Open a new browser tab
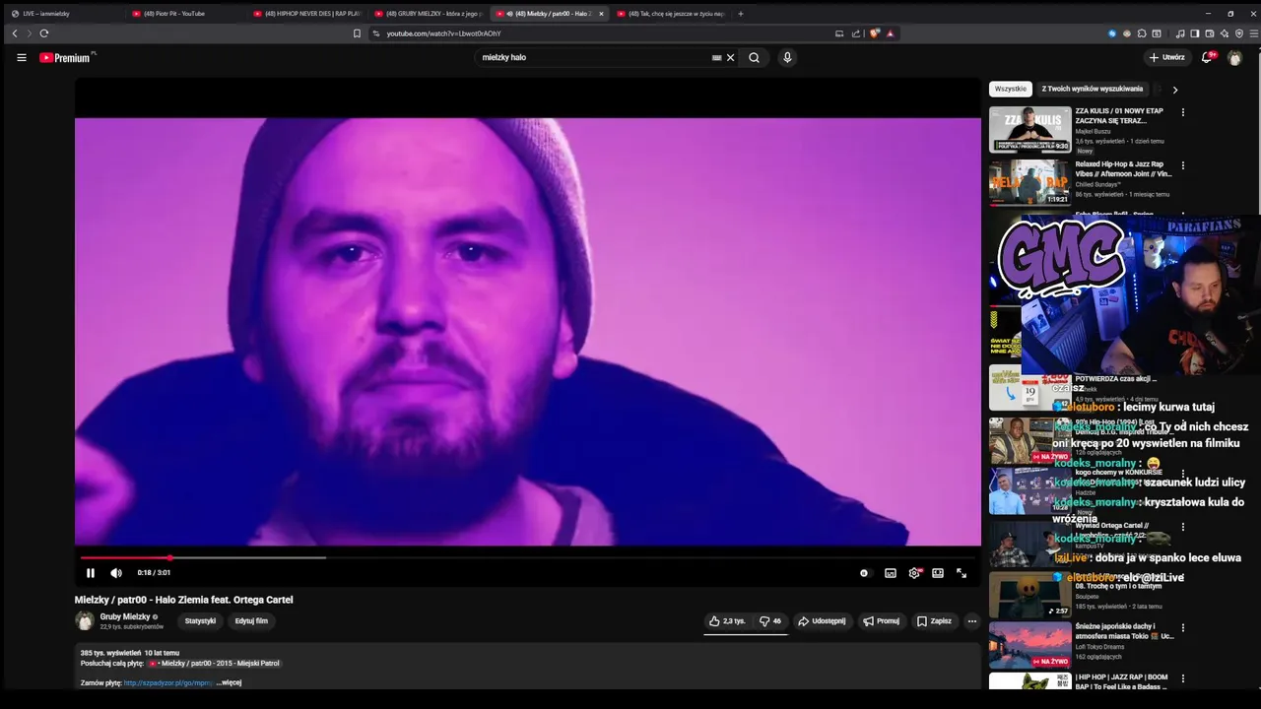 point(741,14)
